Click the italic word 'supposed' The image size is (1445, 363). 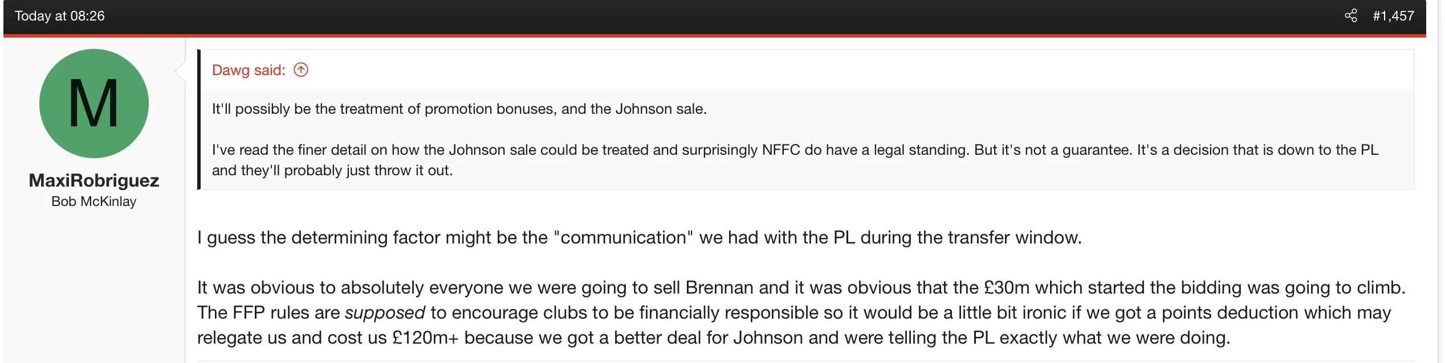pyautogui.click(x=385, y=312)
